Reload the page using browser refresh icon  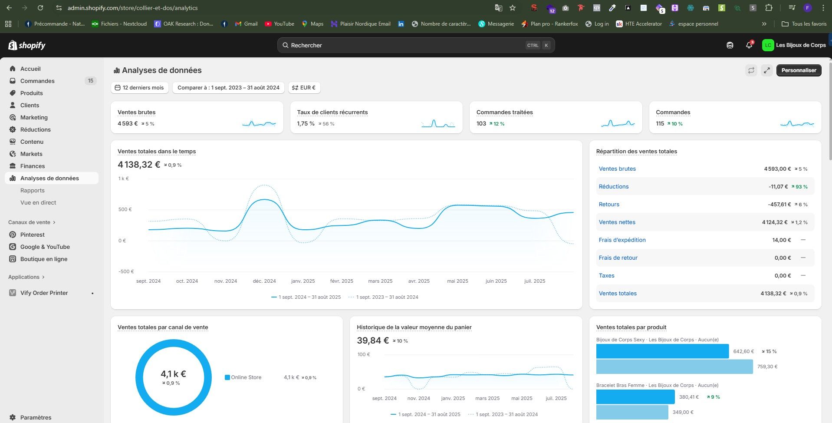click(x=40, y=8)
